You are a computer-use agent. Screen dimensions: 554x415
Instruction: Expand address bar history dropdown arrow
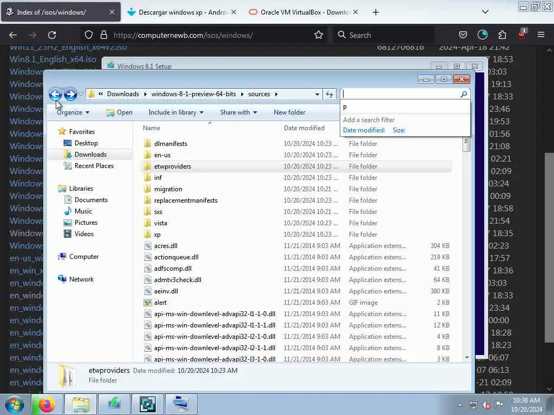pos(317,94)
